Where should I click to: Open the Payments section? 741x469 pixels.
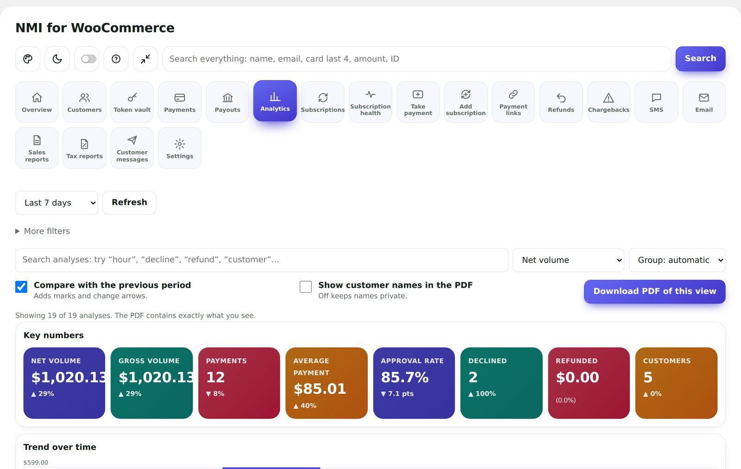pos(180,102)
